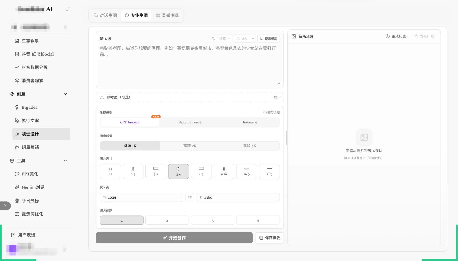Collapse the 工具 section
Screen dimensions: 458x261
click(65, 161)
